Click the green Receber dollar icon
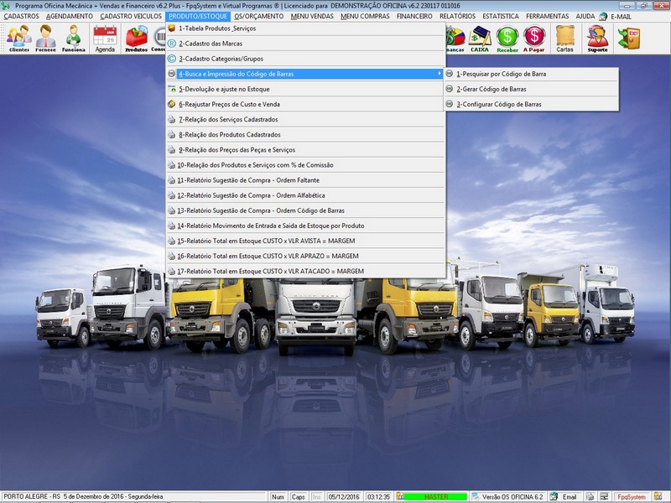The width and height of the screenshot is (671, 503). click(507, 38)
